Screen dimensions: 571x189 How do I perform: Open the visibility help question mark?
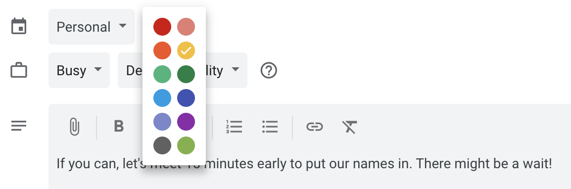click(269, 70)
